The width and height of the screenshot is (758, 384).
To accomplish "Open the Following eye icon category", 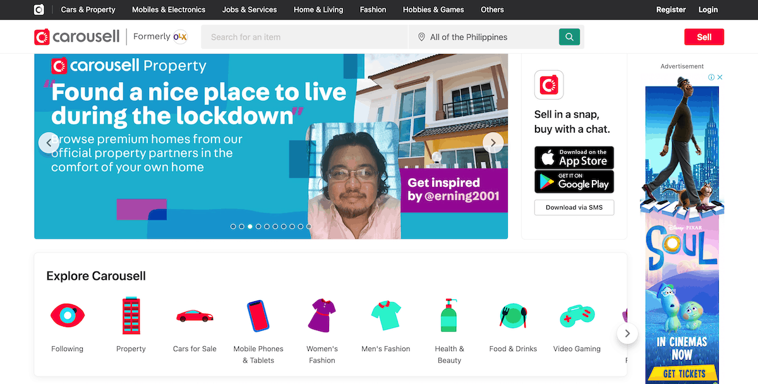I will click(x=67, y=315).
